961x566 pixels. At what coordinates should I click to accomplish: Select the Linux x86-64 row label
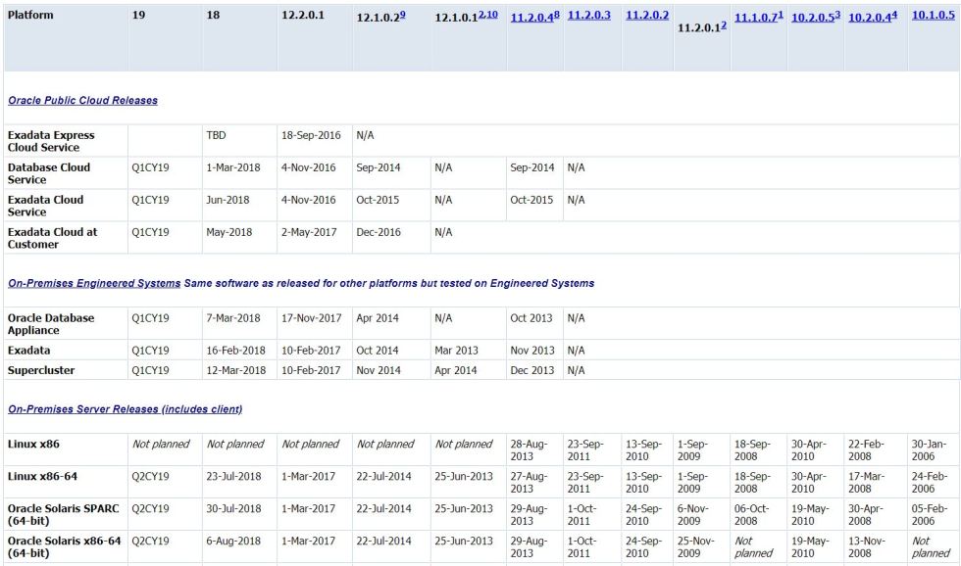point(42,477)
